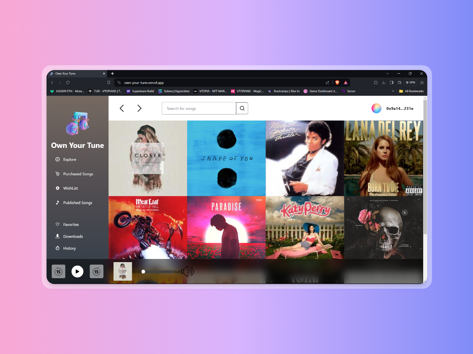Image resolution: width=473 pixels, height=354 pixels.
Task: Open the browser tab search dropdown
Action: [x=387, y=74]
